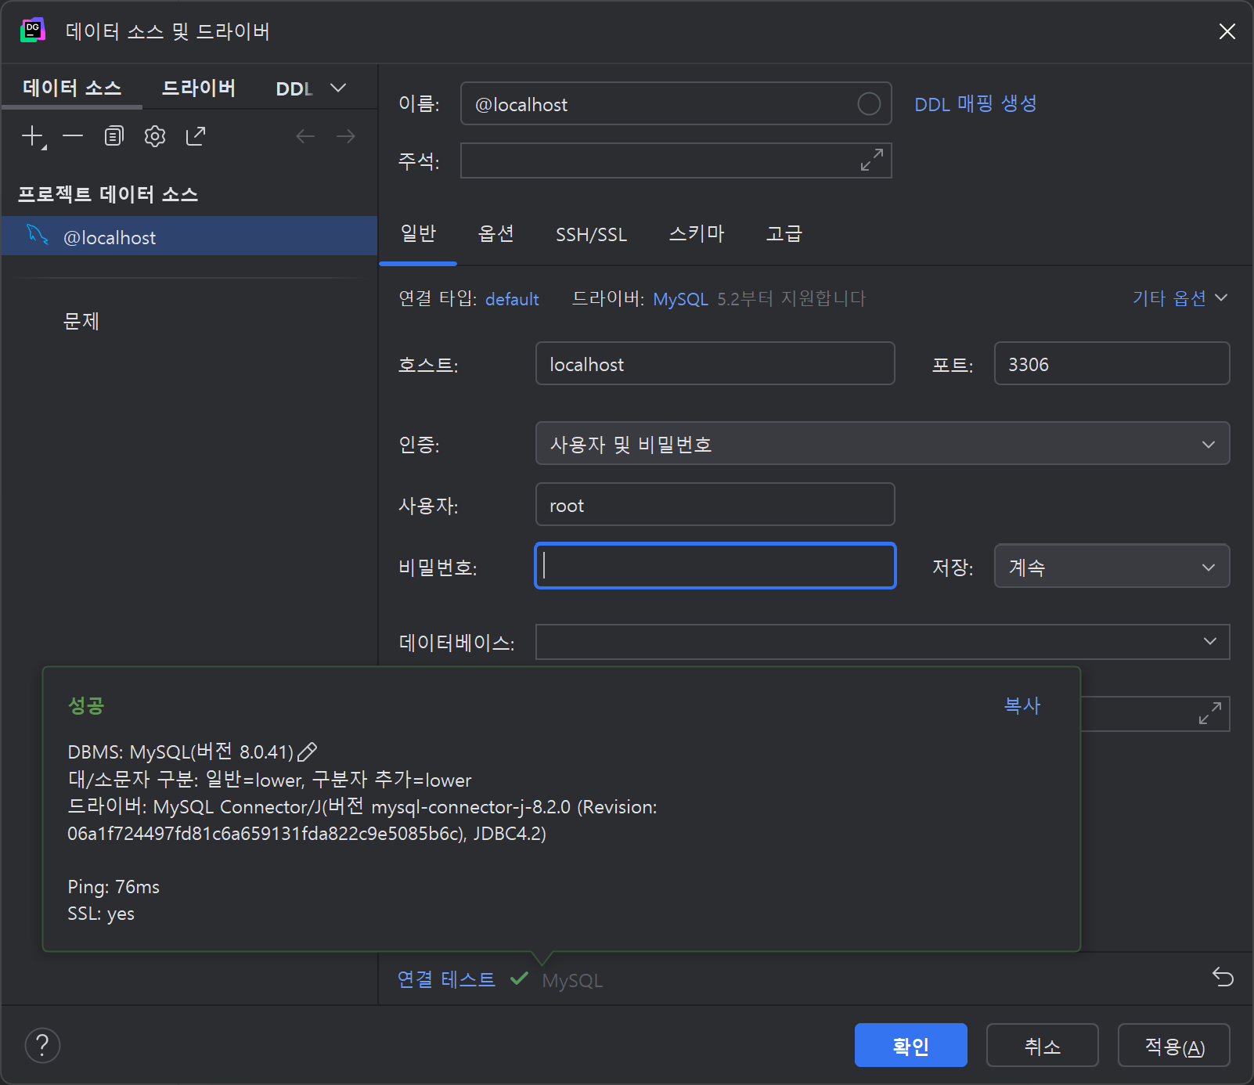Select the 일반 general tab
The height and width of the screenshot is (1085, 1254).
pos(418,233)
